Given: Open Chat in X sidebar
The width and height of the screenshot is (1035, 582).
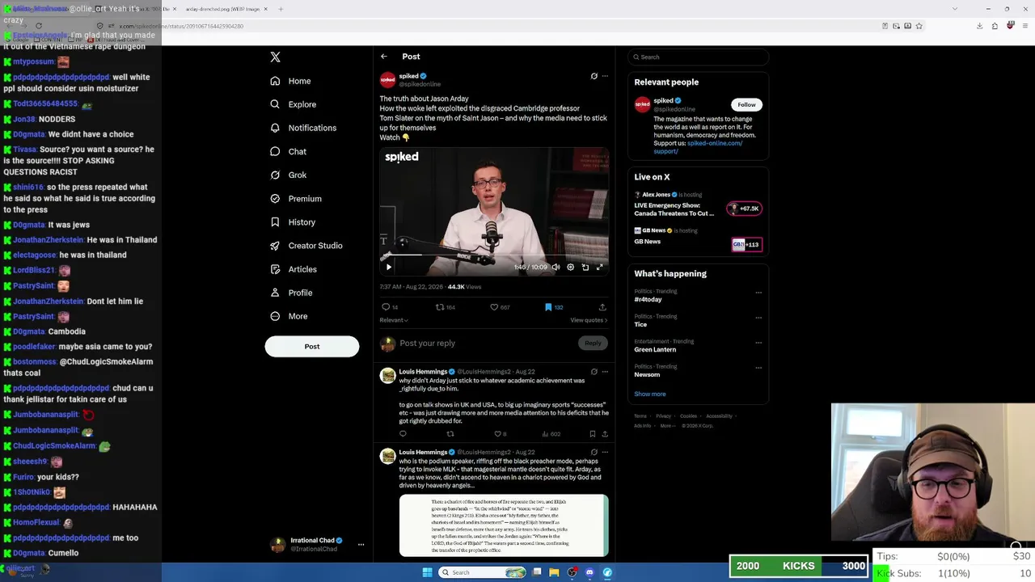Looking at the screenshot, I should [288, 151].
